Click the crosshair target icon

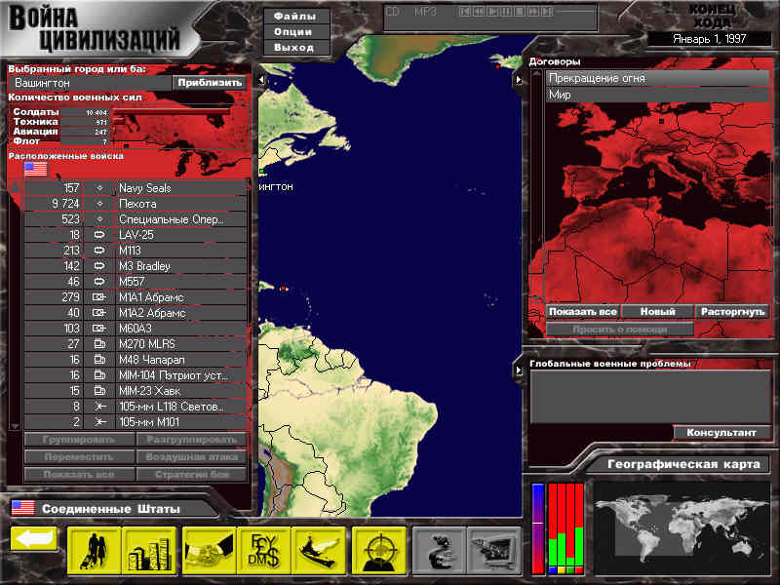point(379,551)
